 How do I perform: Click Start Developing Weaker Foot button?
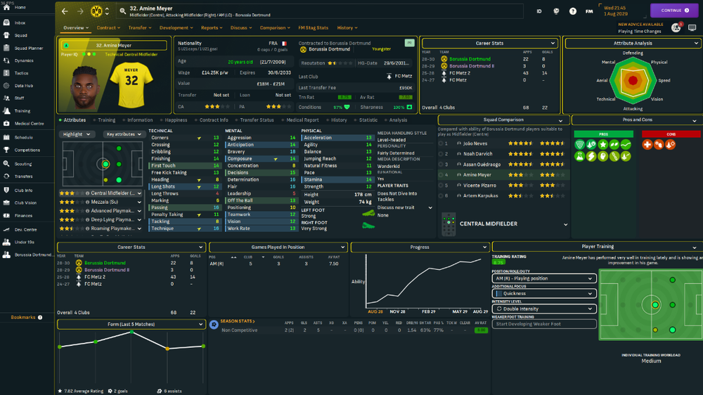tap(544, 324)
